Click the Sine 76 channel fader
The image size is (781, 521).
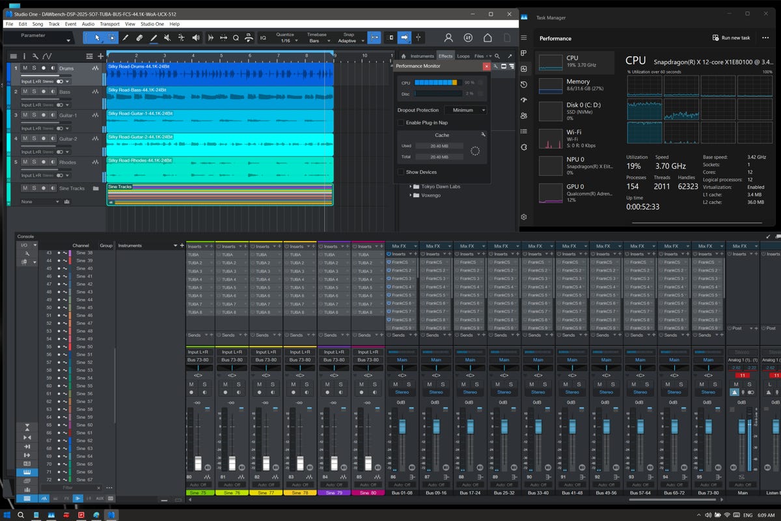tap(232, 462)
